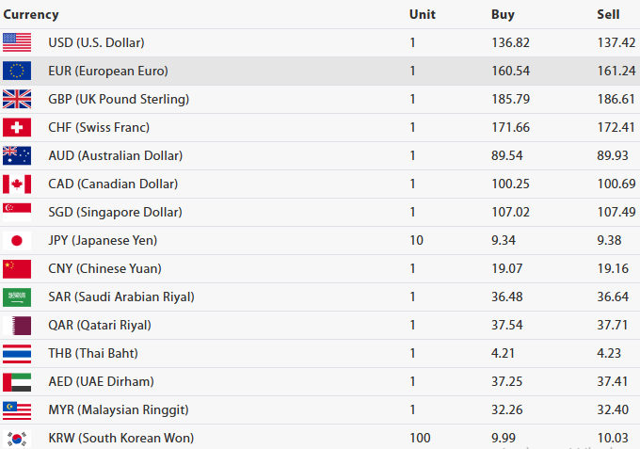
Task: Select the USD (U.S. Dollar) row label
Action: (x=96, y=42)
